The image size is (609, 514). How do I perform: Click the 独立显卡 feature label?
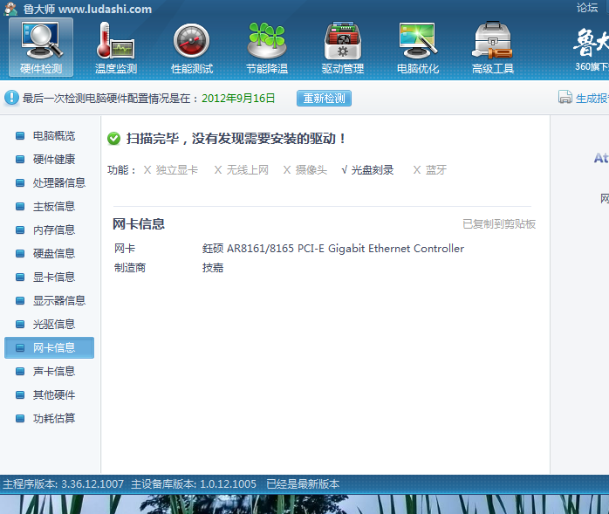coord(177,170)
